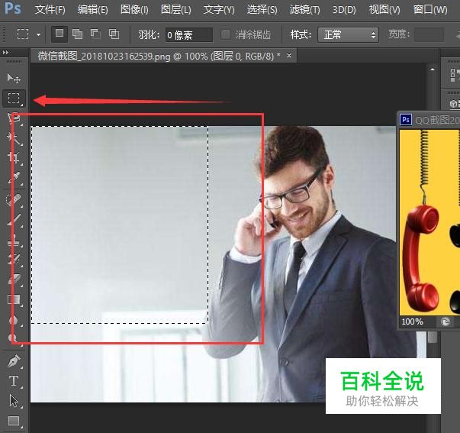The height and width of the screenshot is (433, 460).
Task: Open the 3D panel cube icon in right dock
Action: 455,103
